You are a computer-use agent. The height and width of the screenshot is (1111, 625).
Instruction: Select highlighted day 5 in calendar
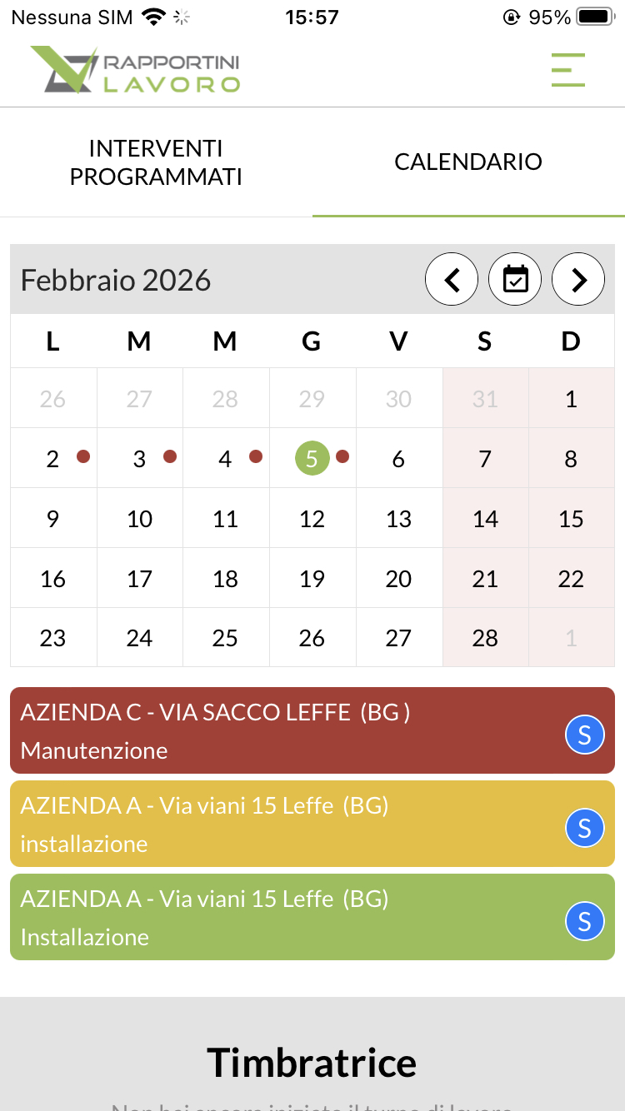pos(312,459)
